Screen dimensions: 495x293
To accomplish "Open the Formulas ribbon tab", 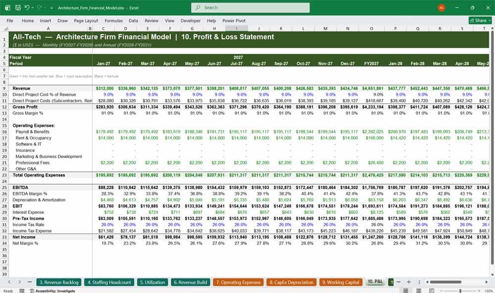I will 114,20.
